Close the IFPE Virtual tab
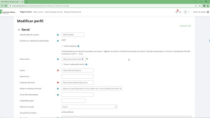The height and width of the screenshot is (118, 210). 22,2
